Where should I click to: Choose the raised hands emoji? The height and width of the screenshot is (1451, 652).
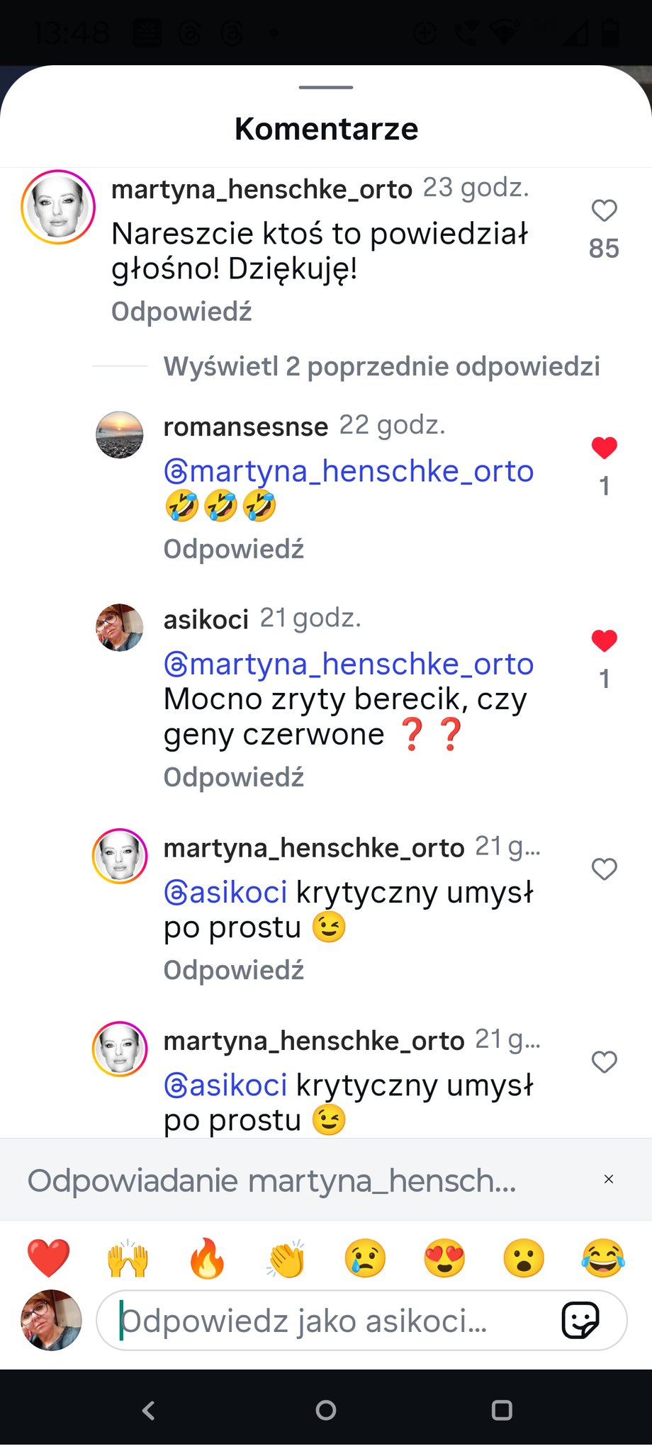[128, 1258]
